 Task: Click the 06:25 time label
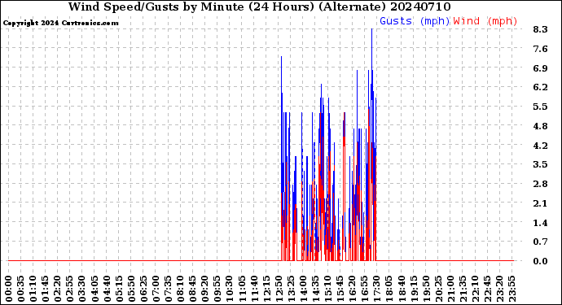pyautogui.click(x=143, y=289)
